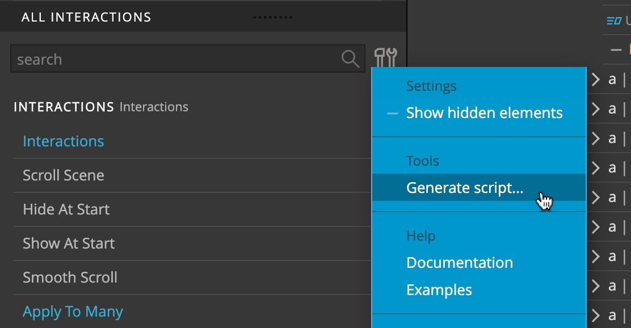
Task: Open Documentation from Help menu
Action: [x=460, y=263]
